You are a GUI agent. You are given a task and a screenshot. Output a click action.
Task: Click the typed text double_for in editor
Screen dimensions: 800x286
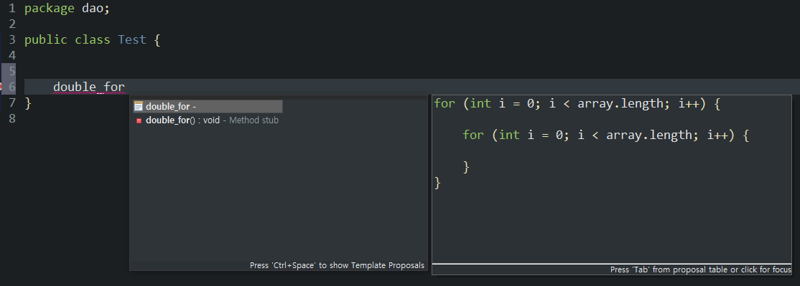(x=89, y=87)
